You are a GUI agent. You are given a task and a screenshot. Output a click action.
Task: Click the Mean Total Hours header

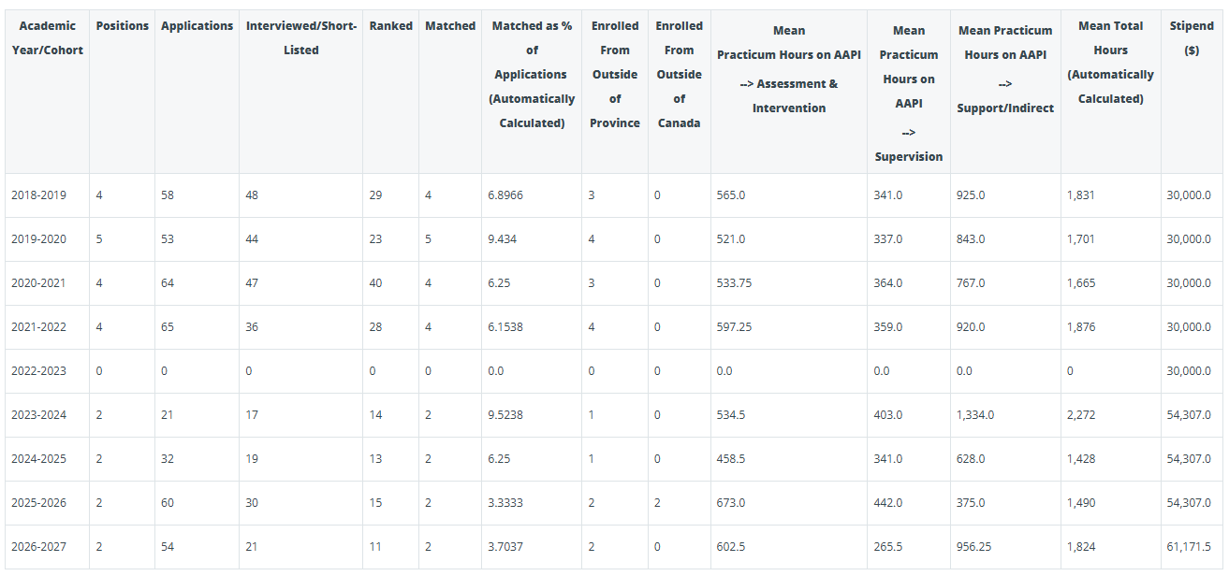pos(1110,62)
